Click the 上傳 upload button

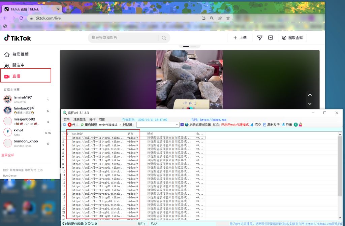(x=240, y=38)
